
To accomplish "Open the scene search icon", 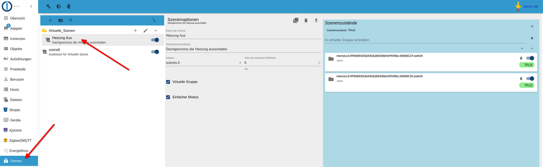I will [71, 20].
